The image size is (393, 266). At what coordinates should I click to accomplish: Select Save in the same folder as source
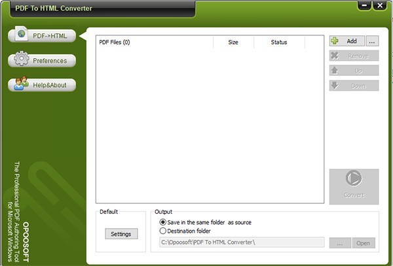205,222
